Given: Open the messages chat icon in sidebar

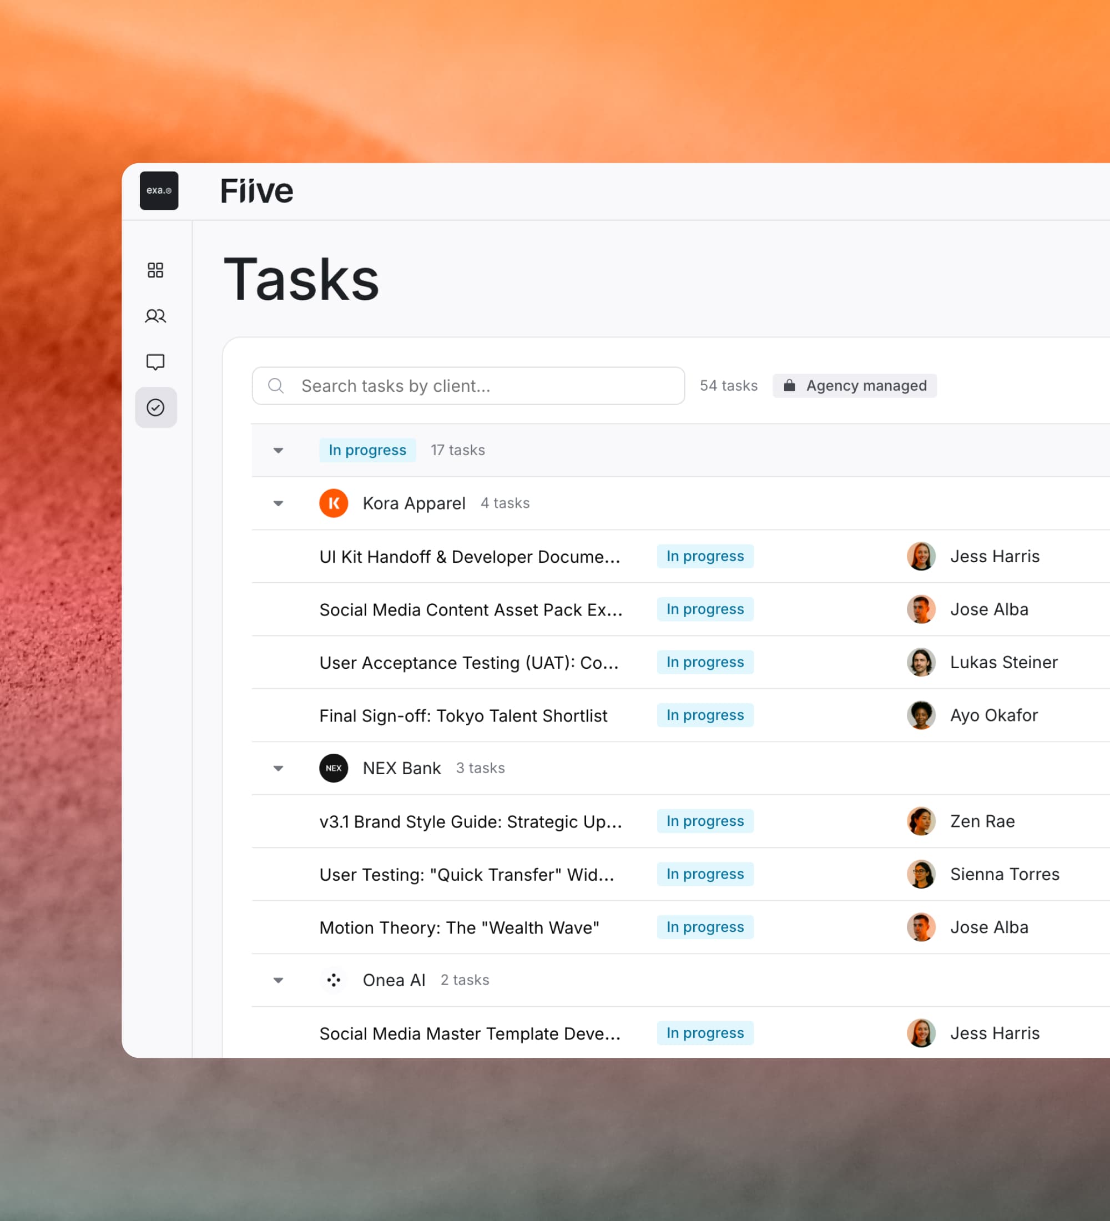Looking at the screenshot, I should coord(155,361).
